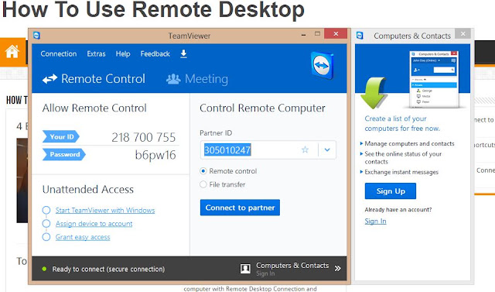This screenshot has height=292, width=495.
Task: Click the Sign Up button
Action: coord(391,191)
